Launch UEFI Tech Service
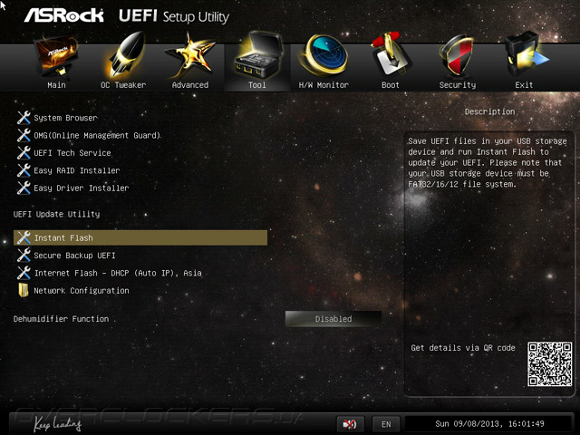Image resolution: width=580 pixels, height=435 pixels. 72,153
